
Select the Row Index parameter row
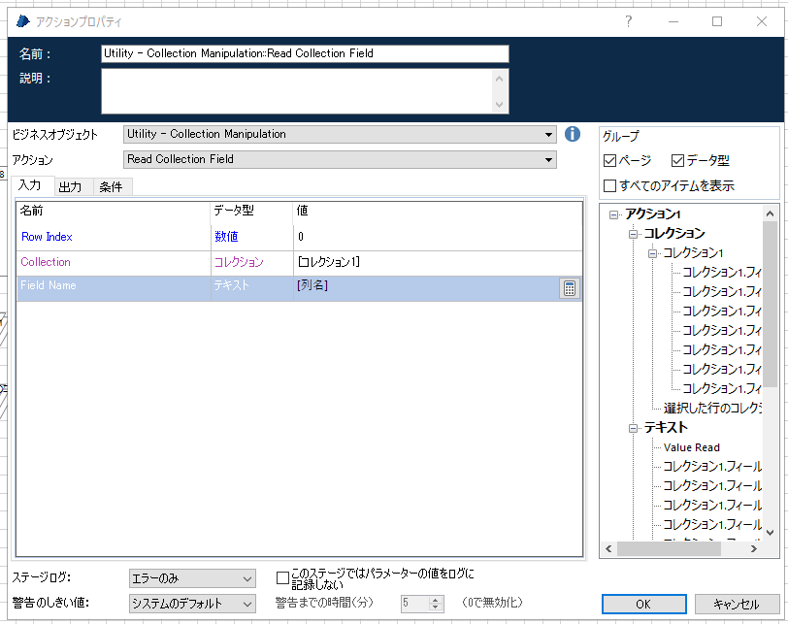[300, 237]
